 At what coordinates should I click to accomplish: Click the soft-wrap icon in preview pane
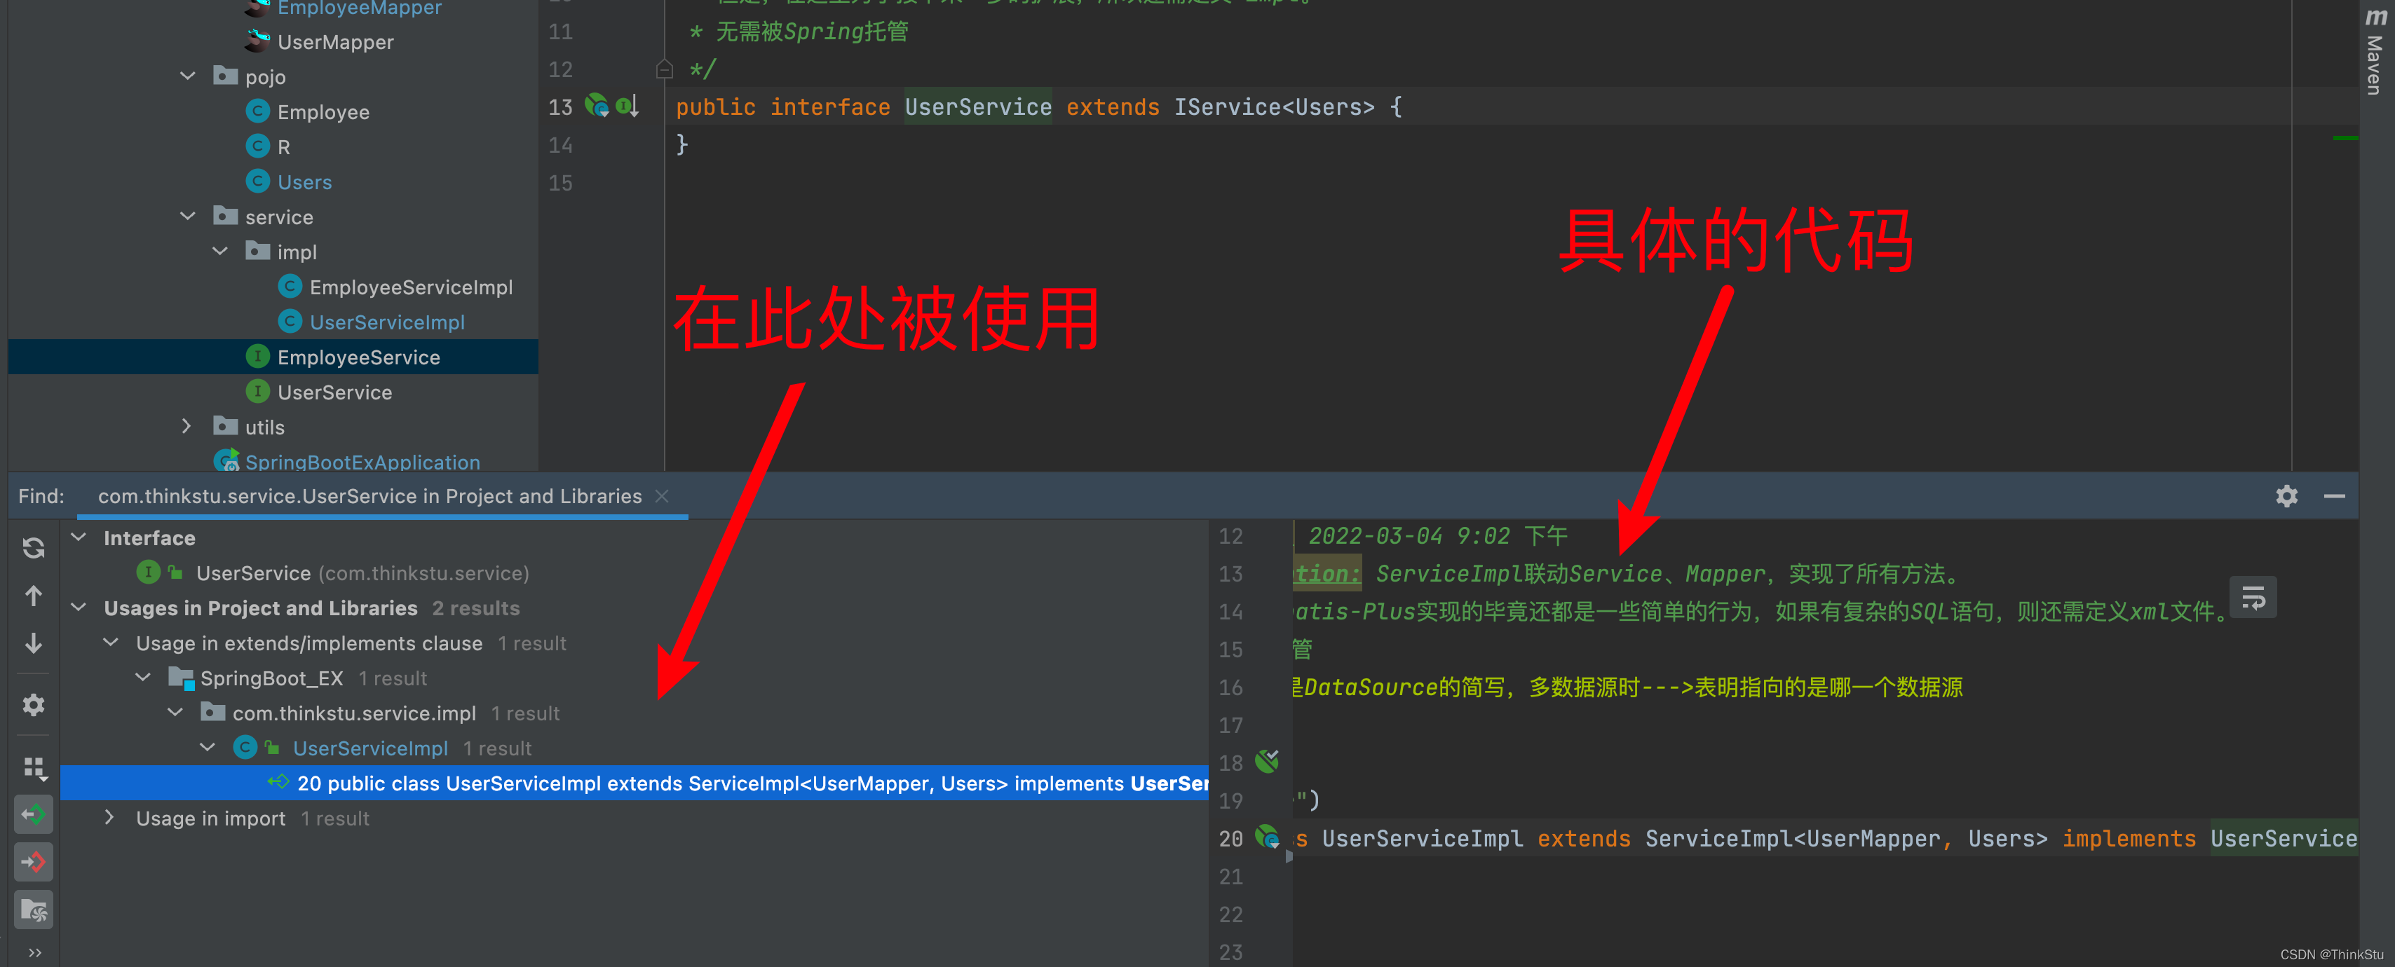click(2252, 598)
